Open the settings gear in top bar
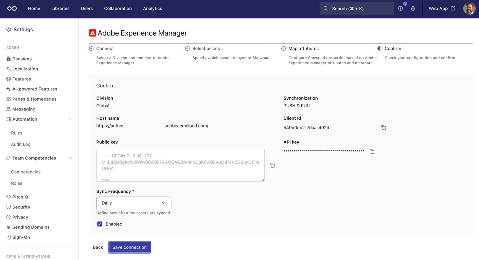479x260 pixels. click(x=413, y=8)
